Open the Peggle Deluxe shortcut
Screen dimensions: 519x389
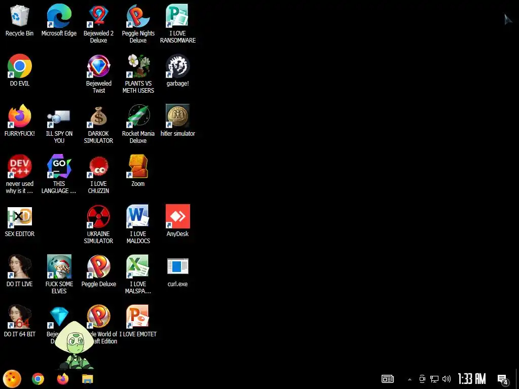tap(98, 271)
